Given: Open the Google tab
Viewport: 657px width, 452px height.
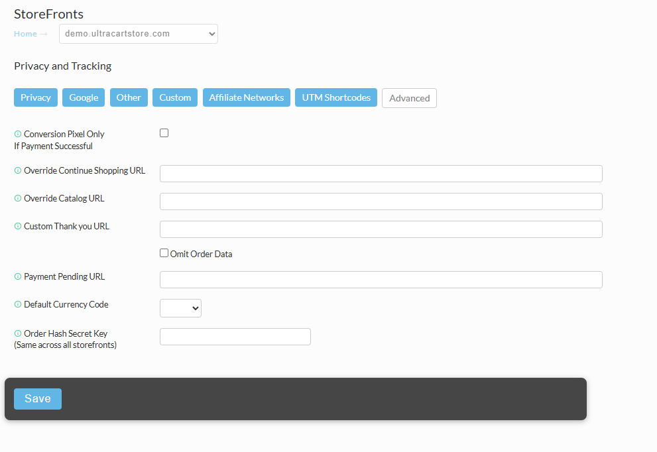Looking at the screenshot, I should tap(84, 97).
